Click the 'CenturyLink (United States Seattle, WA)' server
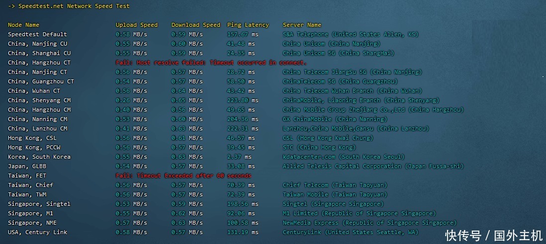This screenshot has width=546, height=244. pos(351,232)
